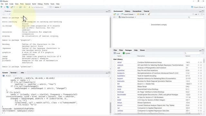Viewport: 206px width, 116px height.
Task: Click the web help icon for abind row
Action: [199, 63]
